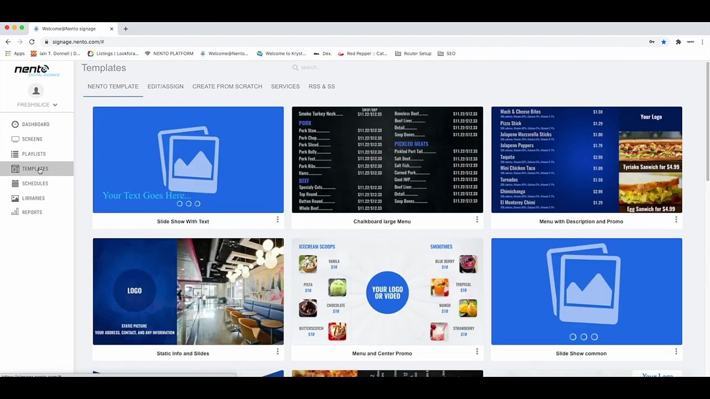This screenshot has width=710, height=399.
Task: Open the RSS & SS tab
Action: (x=322, y=86)
